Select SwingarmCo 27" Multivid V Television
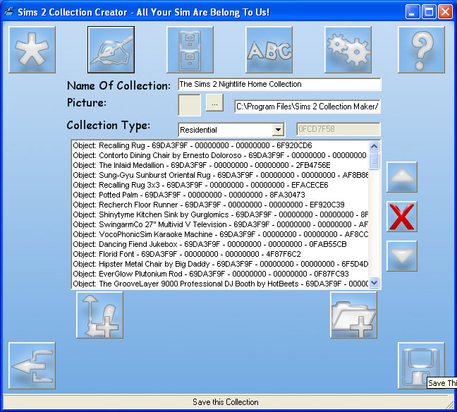The image size is (457, 412). coord(220,224)
